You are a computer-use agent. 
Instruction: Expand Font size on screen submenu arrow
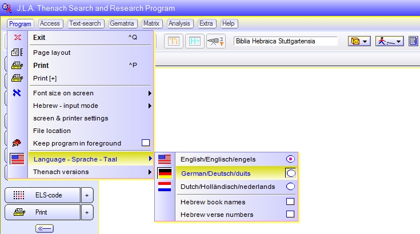point(150,93)
